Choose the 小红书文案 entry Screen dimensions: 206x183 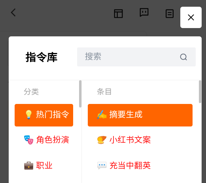click(x=140, y=140)
